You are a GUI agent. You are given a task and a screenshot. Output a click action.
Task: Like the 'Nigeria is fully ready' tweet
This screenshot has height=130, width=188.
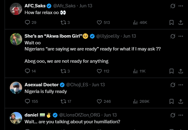(x=99, y=102)
